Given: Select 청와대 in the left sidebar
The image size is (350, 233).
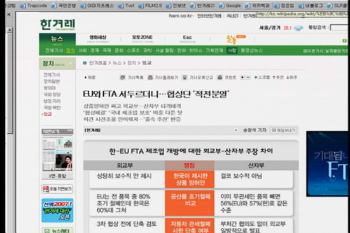Looking at the screenshot, I should click(x=50, y=88).
